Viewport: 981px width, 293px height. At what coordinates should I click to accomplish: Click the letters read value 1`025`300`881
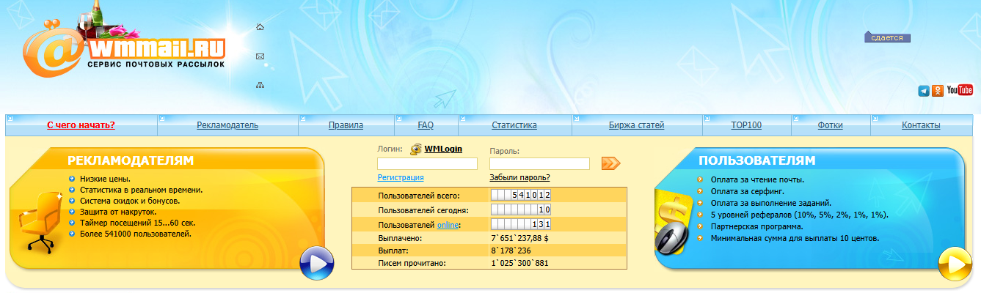point(519,263)
